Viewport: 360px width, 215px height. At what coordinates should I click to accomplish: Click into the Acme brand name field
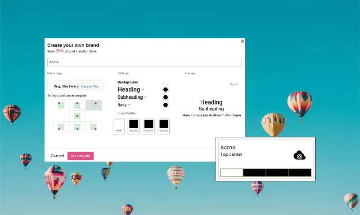click(144, 62)
